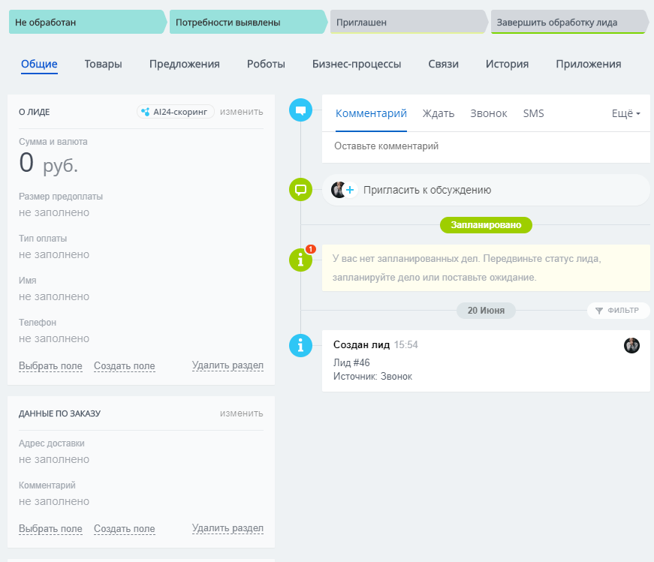This screenshot has height=562, width=654.
Task: Open the История tab
Action: 507,65
